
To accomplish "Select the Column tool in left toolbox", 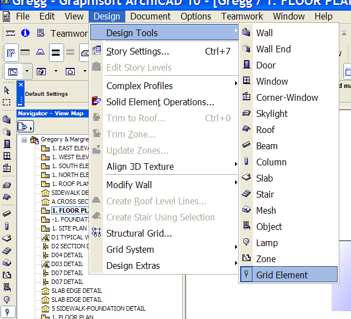I will pyautogui.click(x=7, y=226).
